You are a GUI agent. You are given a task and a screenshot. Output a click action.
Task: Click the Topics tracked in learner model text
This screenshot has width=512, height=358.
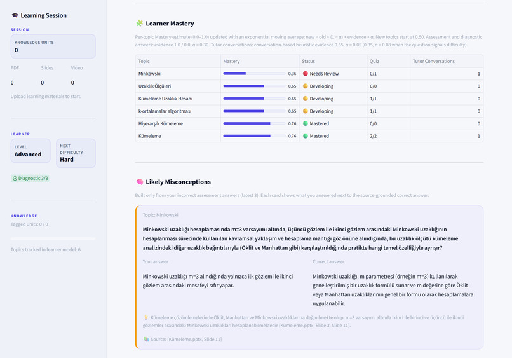tap(46, 249)
